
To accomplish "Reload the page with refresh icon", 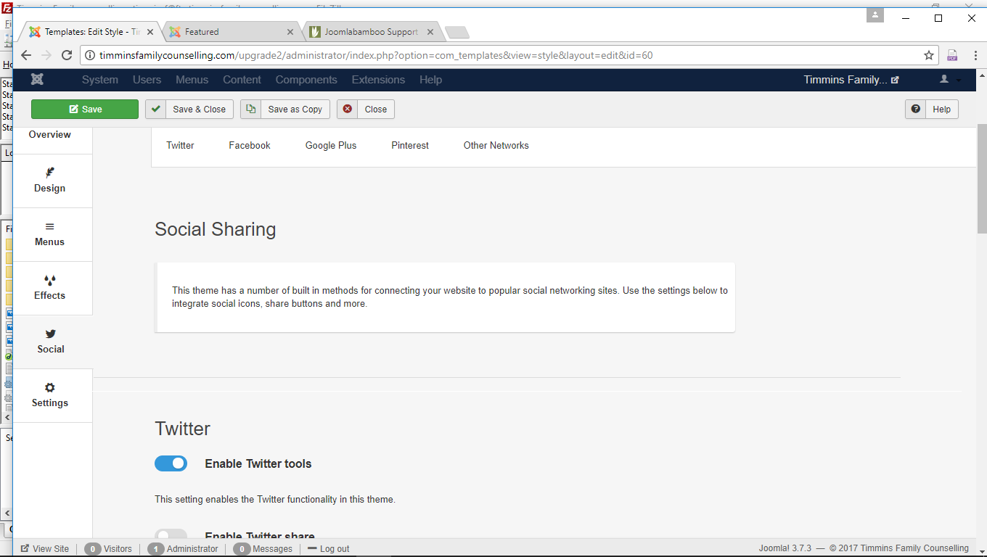I will tap(67, 55).
